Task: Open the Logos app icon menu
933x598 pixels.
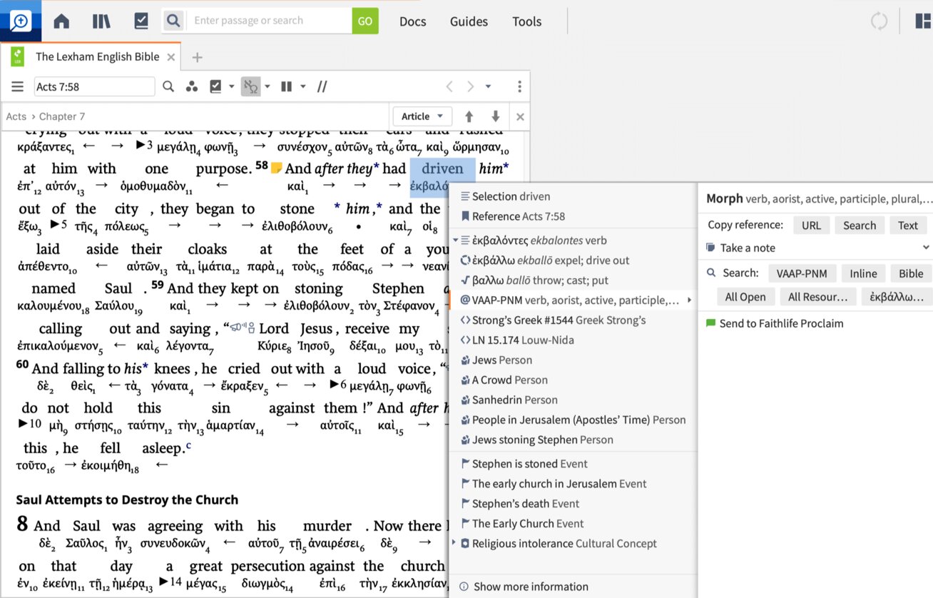Action: (x=20, y=21)
